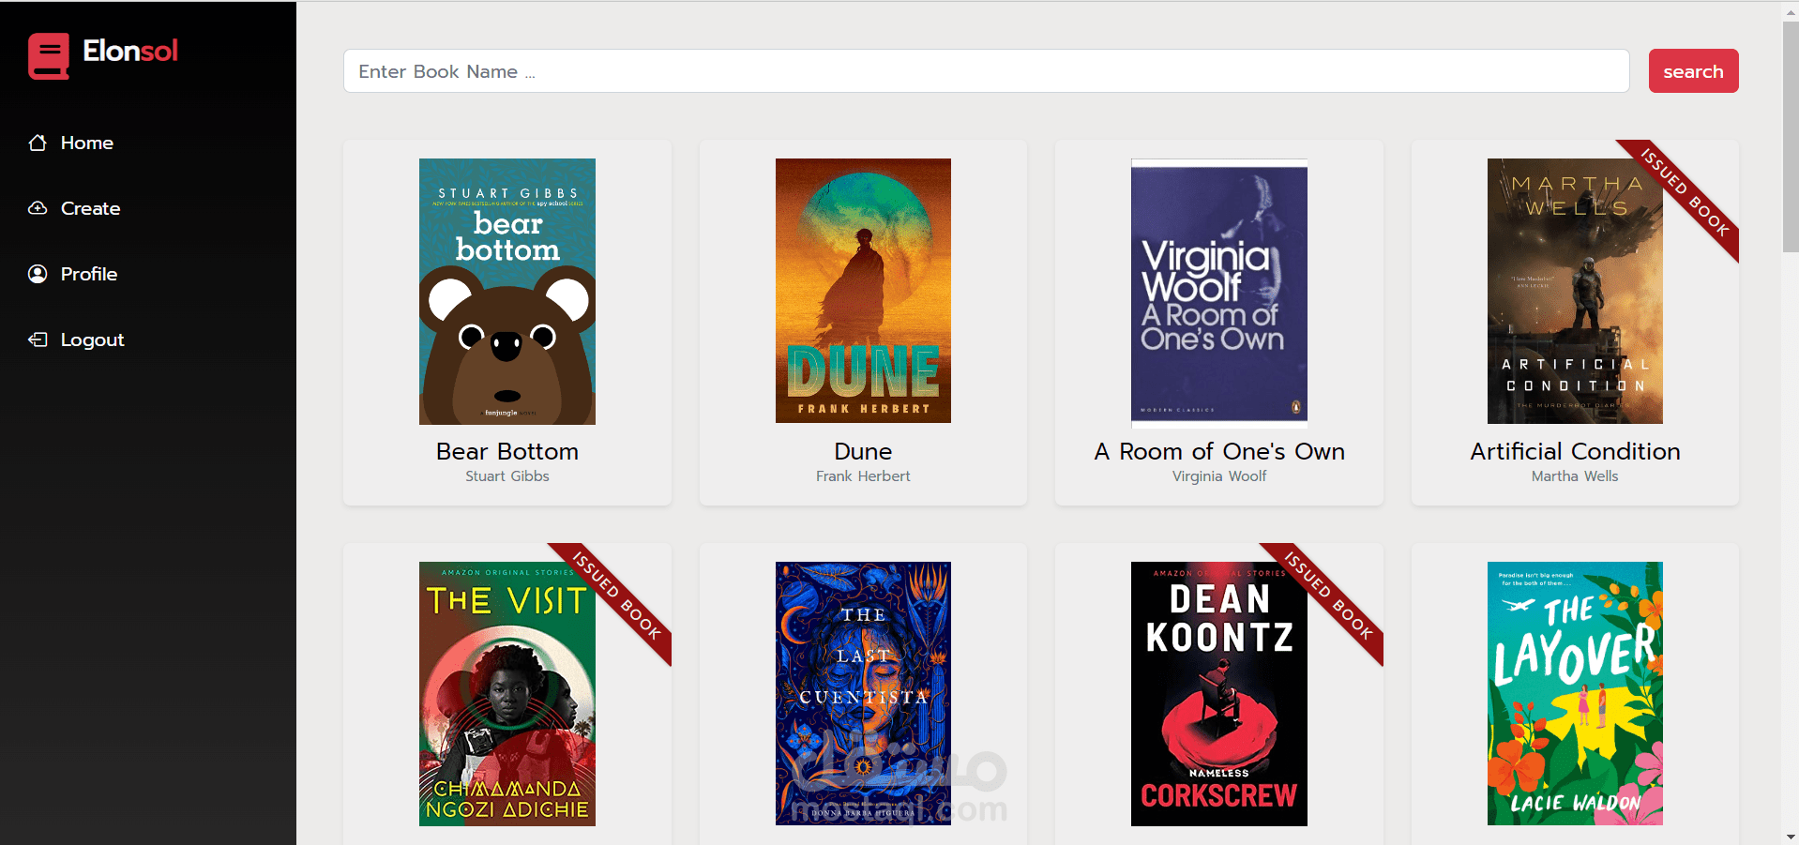Click the Frank Herbert author name
Image resolution: width=1799 pixels, height=845 pixels.
[863, 476]
